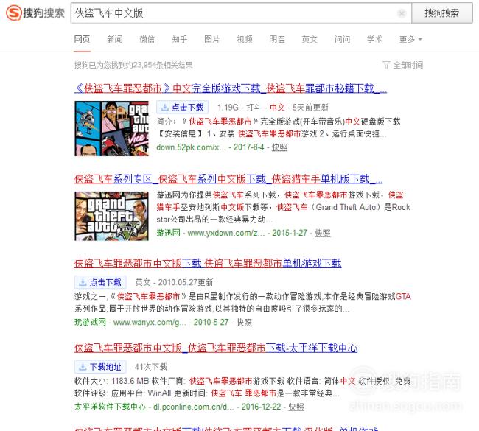Open the 图片 tab
The image size is (479, 431).
(212, 39)
